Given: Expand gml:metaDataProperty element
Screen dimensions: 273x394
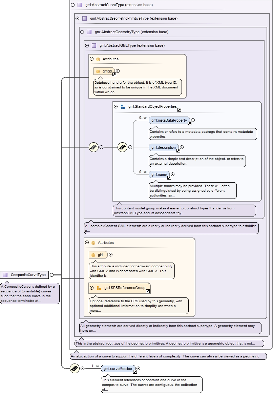Looking at the screenshot, I should click(193, 120).
